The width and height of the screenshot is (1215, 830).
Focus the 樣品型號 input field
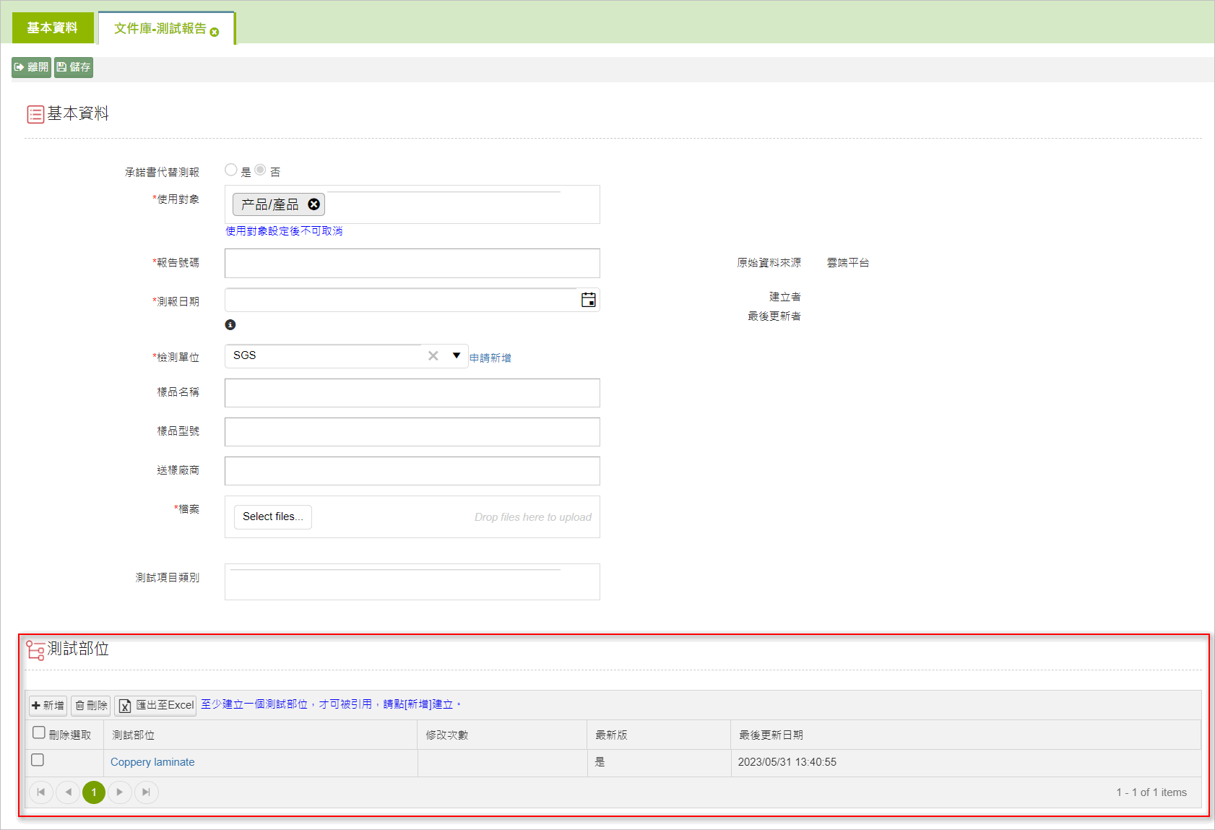click(412, 432)
